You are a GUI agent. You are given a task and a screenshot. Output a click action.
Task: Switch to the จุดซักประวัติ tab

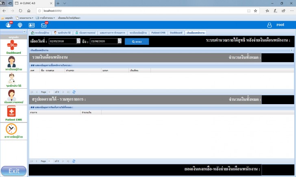[62, 33]
